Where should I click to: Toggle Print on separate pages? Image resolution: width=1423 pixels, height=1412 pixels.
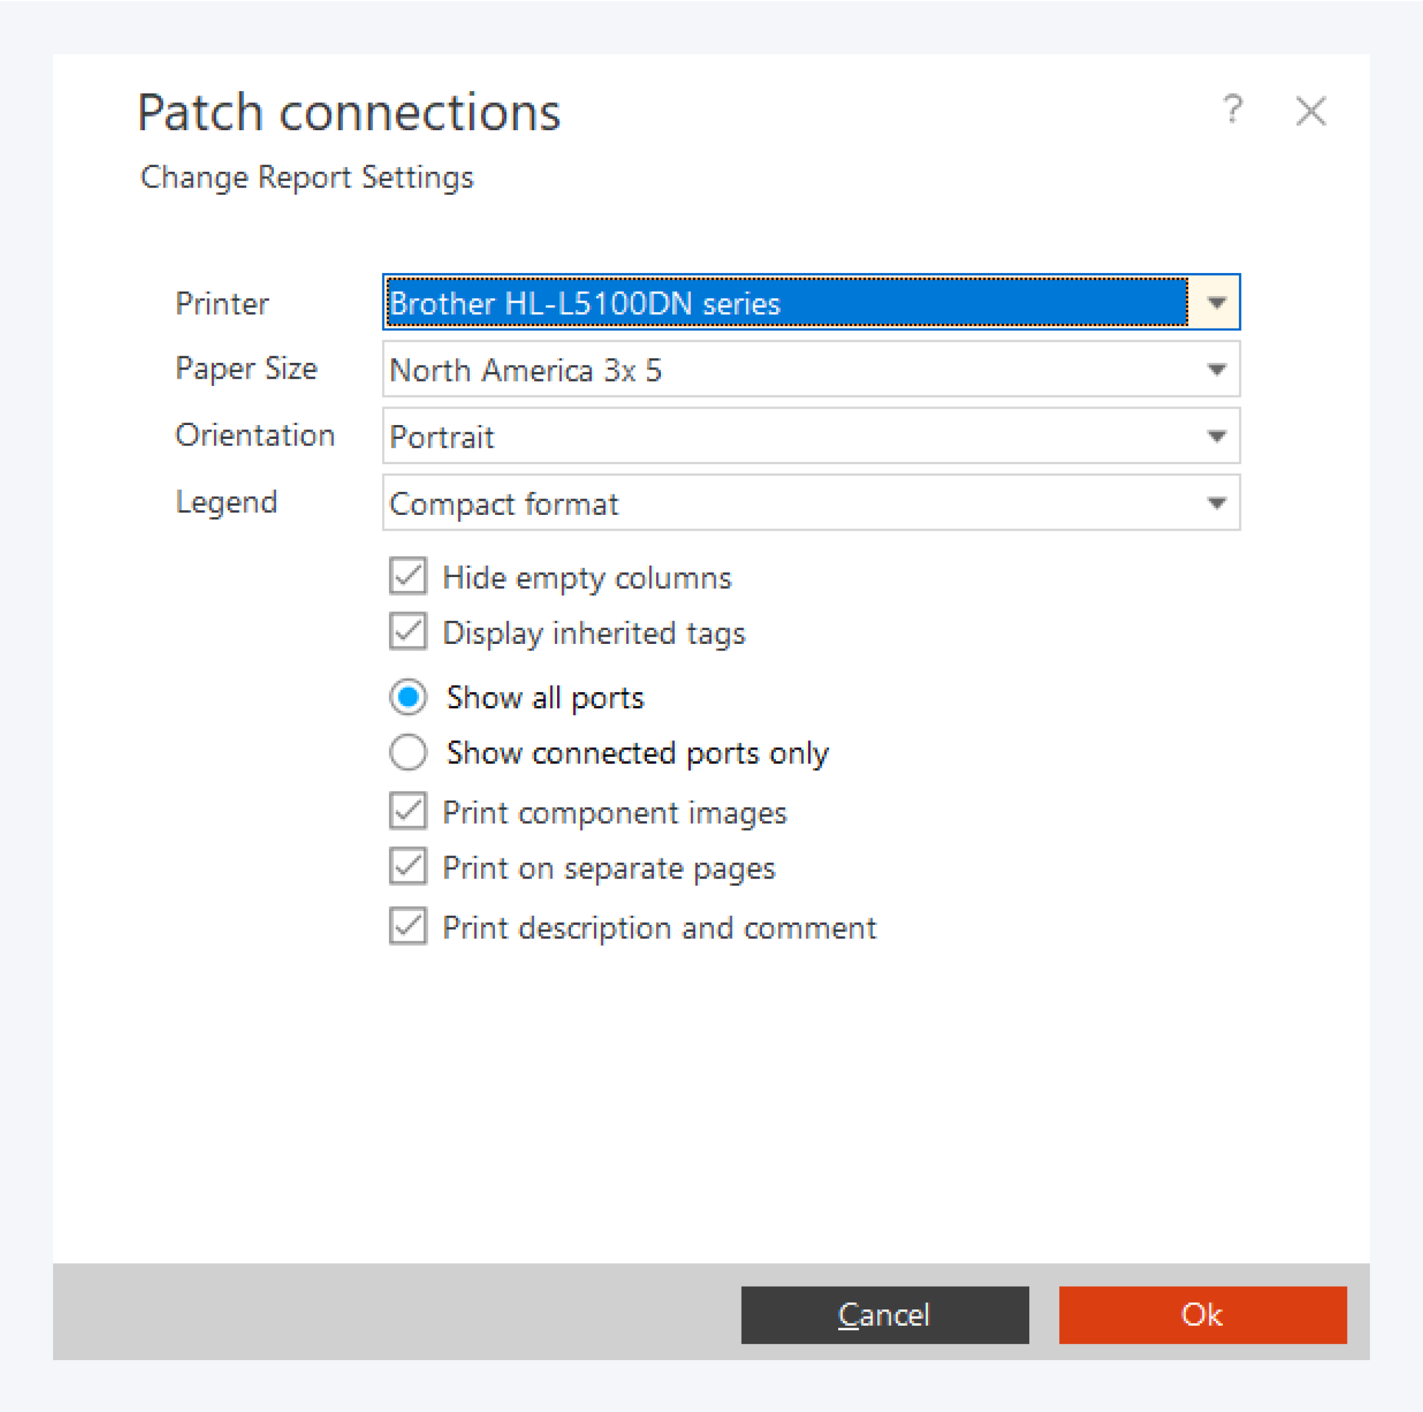408,866
